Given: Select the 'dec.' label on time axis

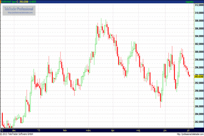Looking at the screenshot, I should coord(14,130).
